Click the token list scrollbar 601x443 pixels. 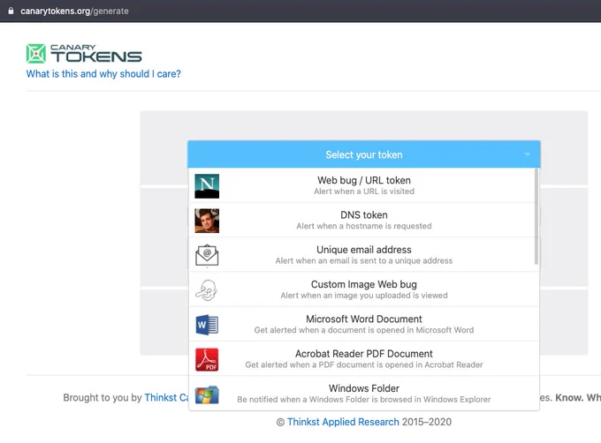pyautogui.click(x=536, y=216)
